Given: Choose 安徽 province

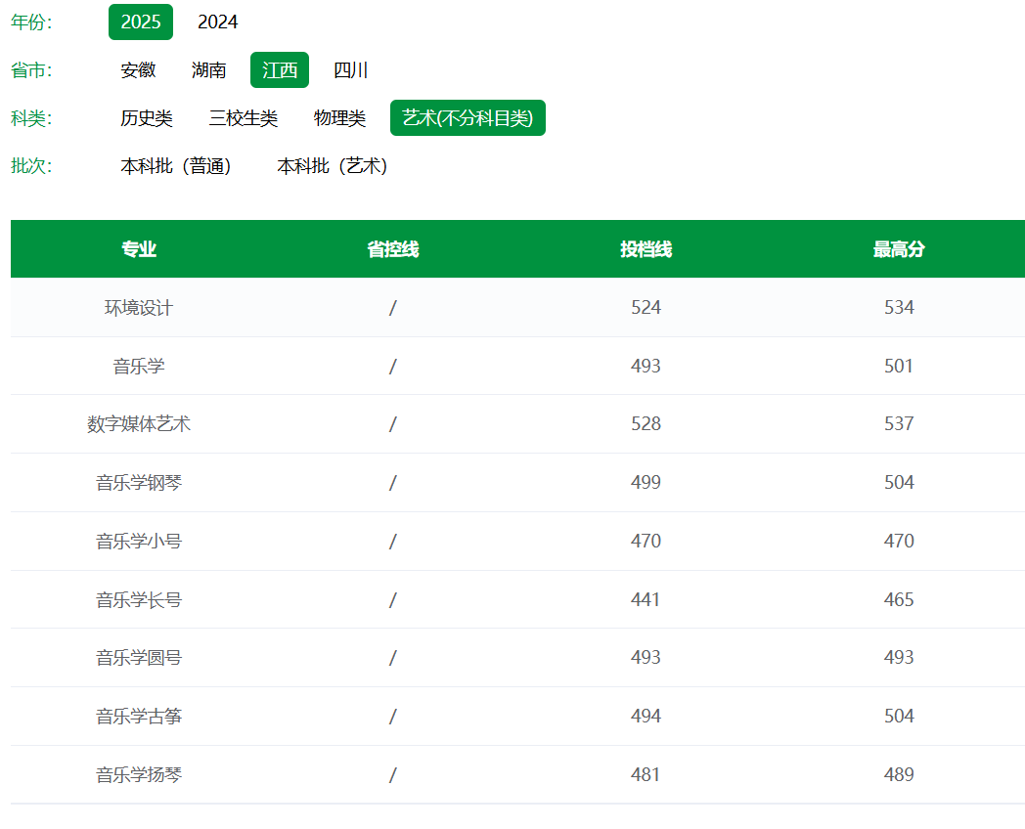Looking at the screenshot, I should [x=138, y=70].
